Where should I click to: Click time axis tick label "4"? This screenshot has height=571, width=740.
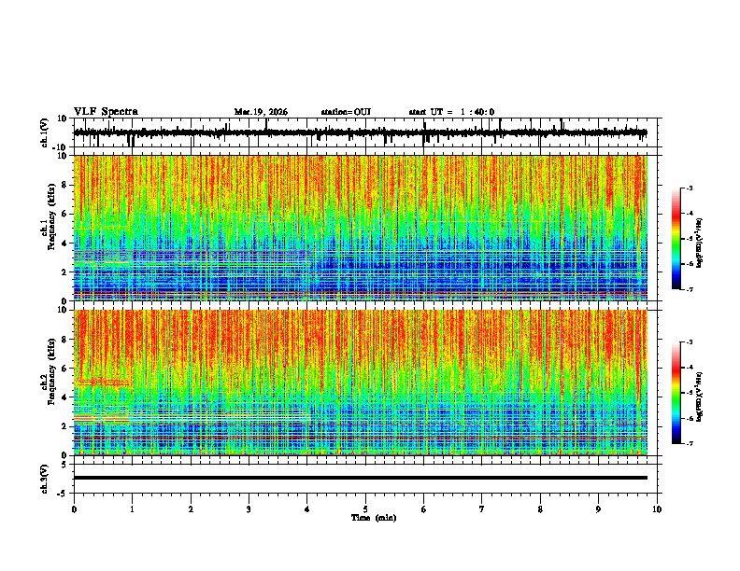pos(307,509)
